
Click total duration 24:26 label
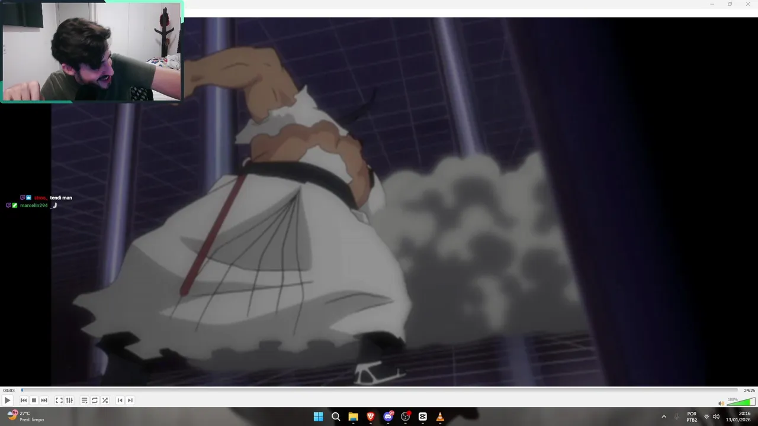(x=749, y=390)
